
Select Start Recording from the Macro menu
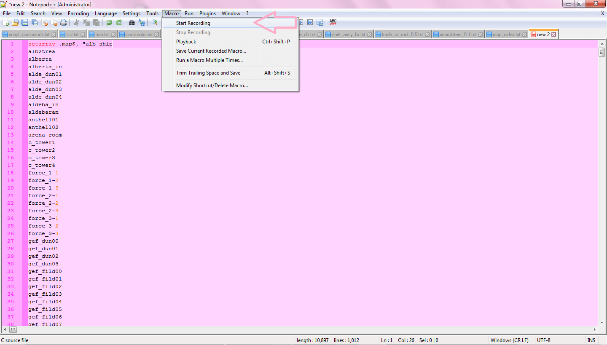193,23
